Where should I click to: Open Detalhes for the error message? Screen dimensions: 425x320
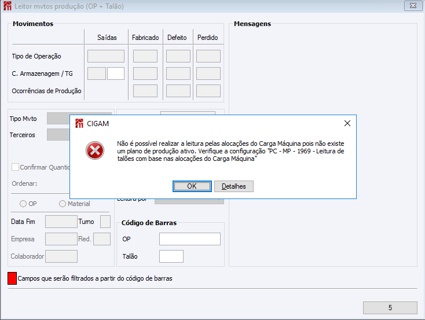[234, 186]
